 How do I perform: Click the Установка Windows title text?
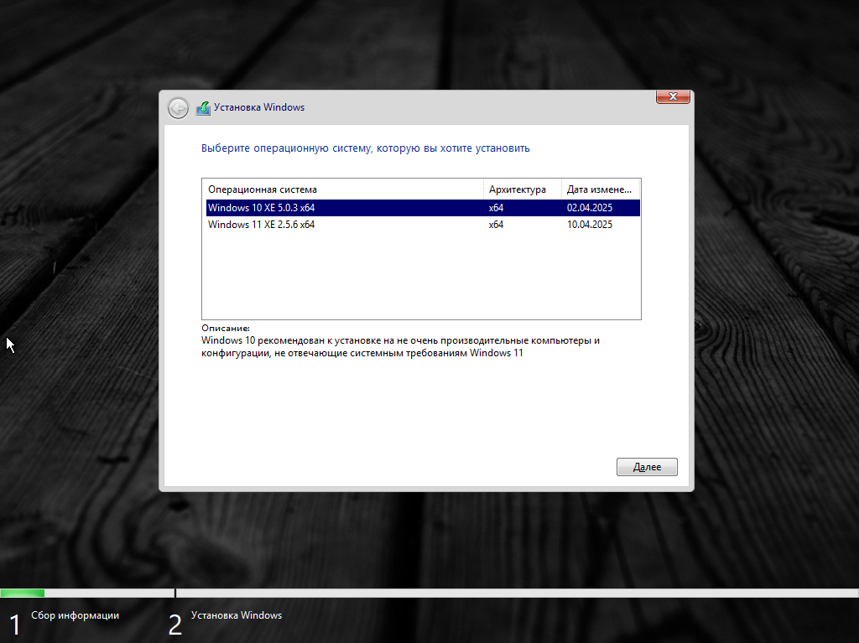[x=259, y=107]
